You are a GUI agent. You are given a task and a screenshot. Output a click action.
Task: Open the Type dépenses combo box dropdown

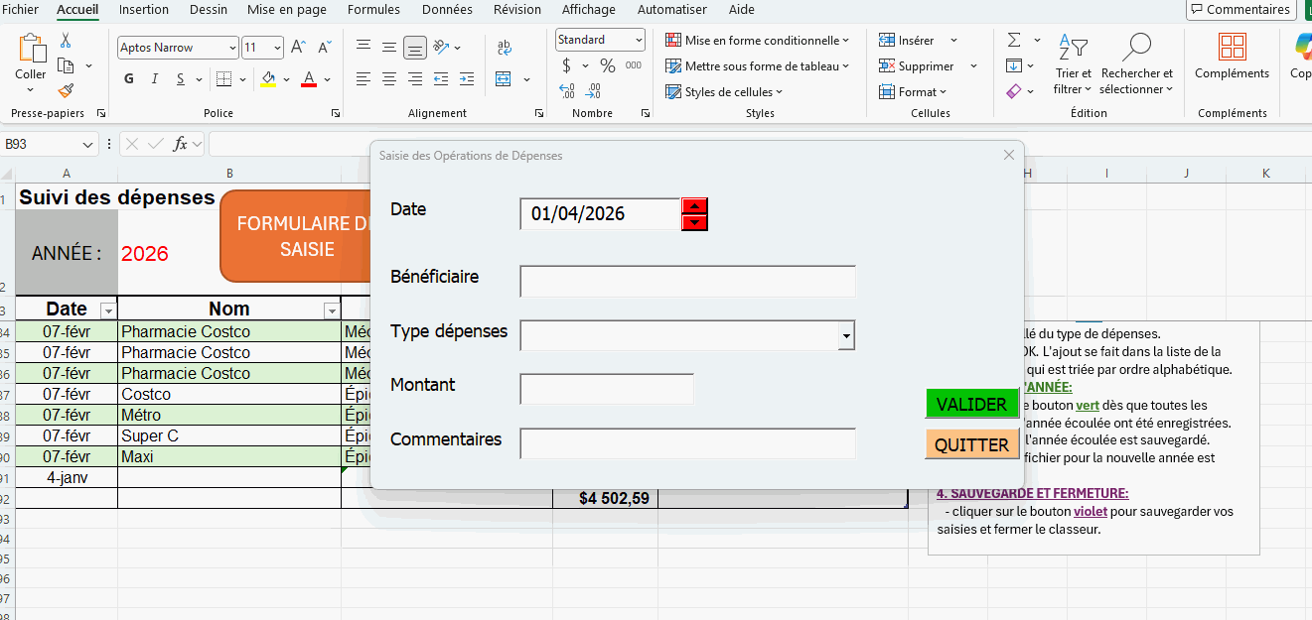pyautogui.click(x=846, y=336)
